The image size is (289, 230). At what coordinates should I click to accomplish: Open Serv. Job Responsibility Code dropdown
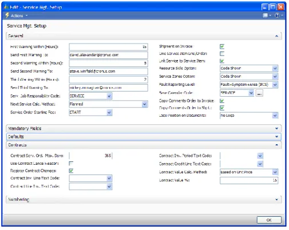pyautogui.click(x=109, y=96)
